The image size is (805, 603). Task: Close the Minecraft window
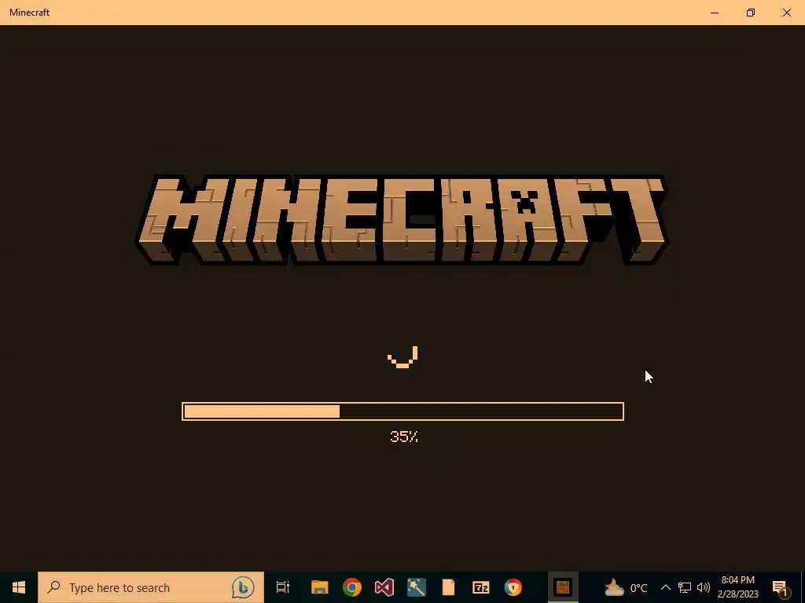(x=786, y=13)
